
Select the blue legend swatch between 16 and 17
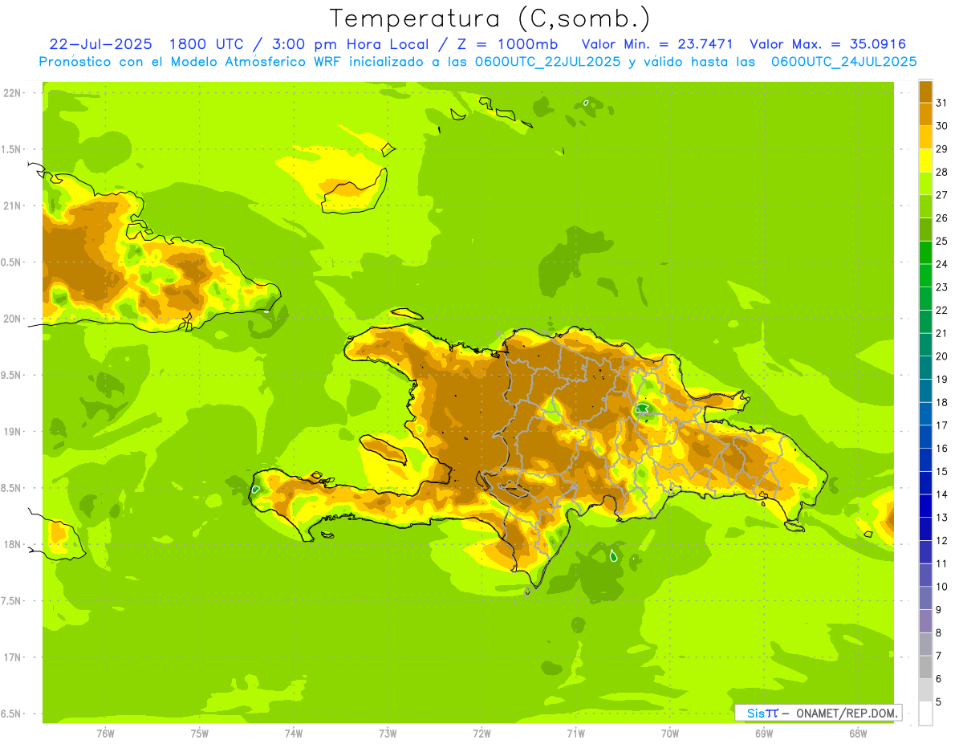tap(925, 437)
